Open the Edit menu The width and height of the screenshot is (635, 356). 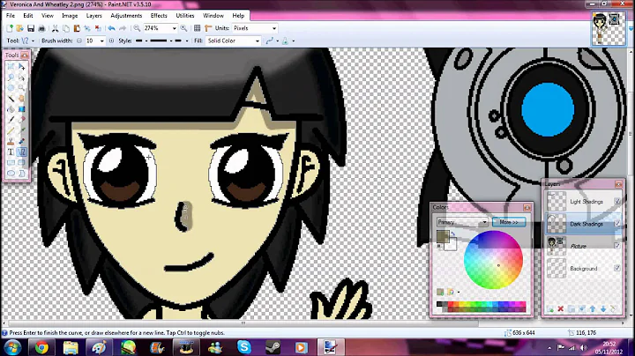(28, 15)
